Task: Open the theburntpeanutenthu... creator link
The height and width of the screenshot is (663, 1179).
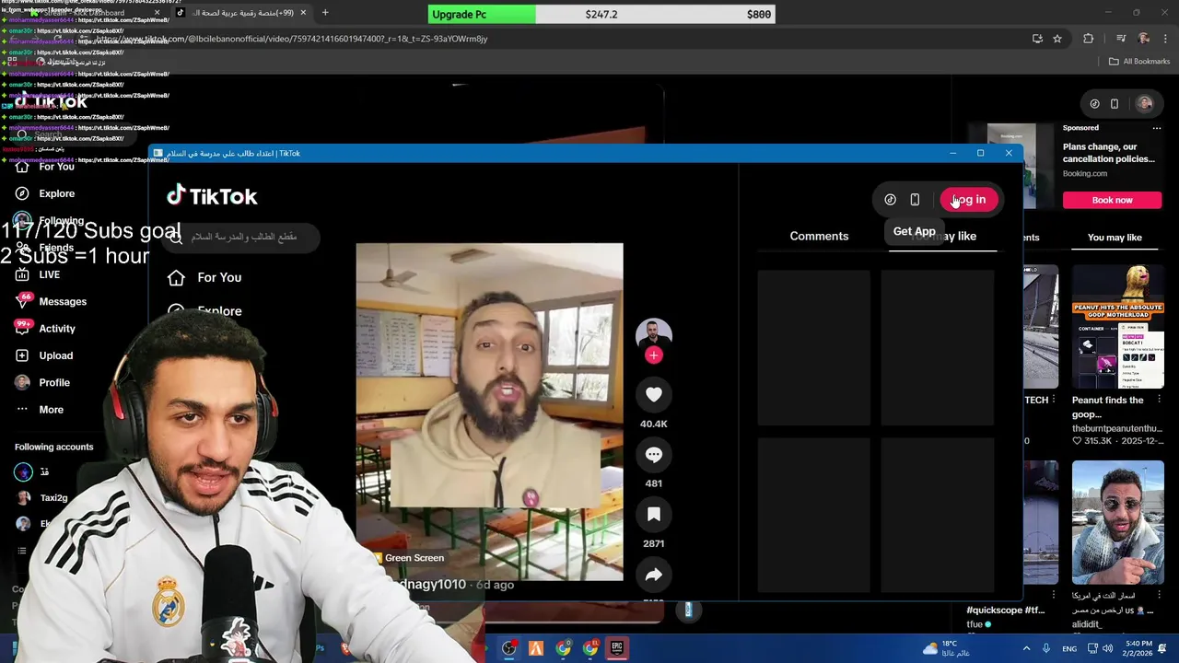Action: [1117, 428]
